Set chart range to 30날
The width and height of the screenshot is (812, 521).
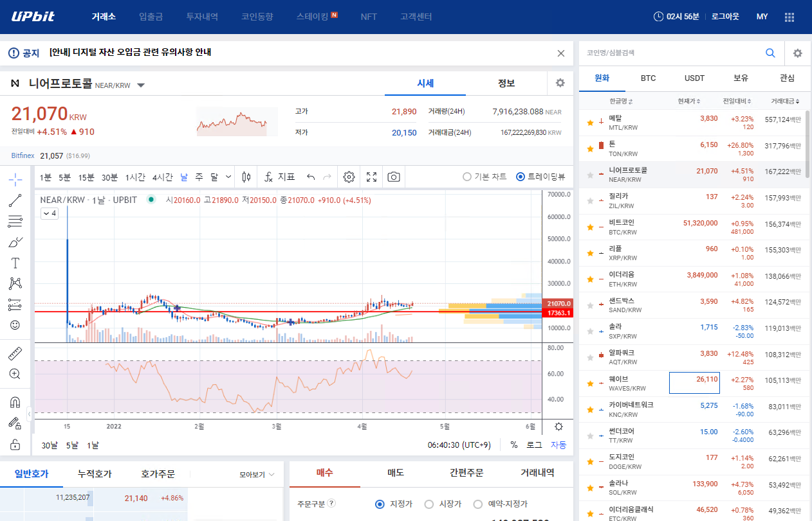coord(50,445)
